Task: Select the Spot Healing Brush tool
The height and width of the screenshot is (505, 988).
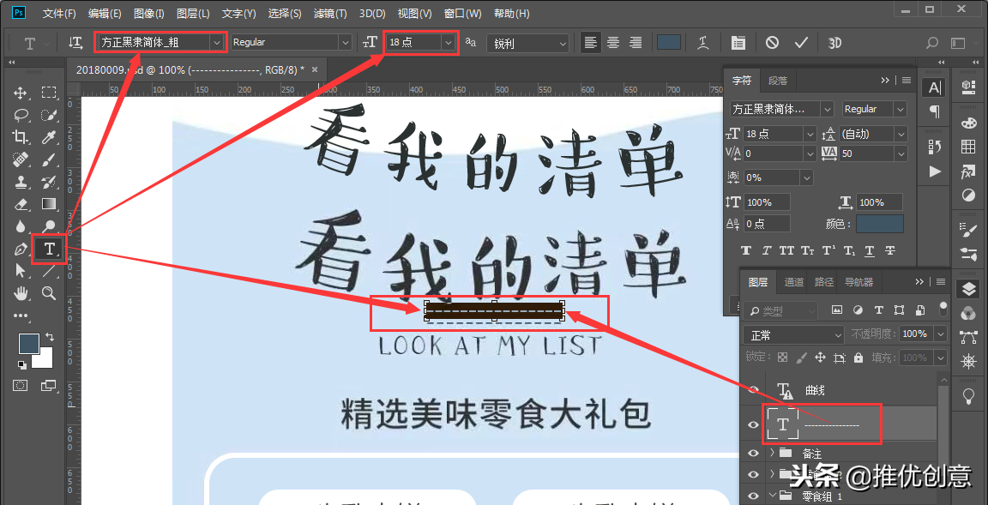Action: [x=21, y=160]
